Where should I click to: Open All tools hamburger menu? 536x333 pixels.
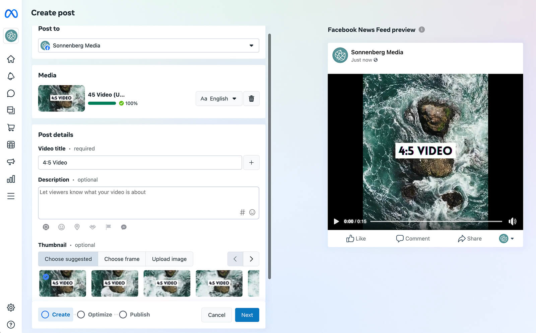pyautogui.click(x=11, y=196)
